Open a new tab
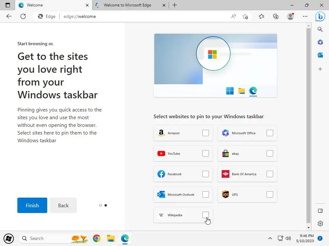The image size is (329, 246). tap(174, 5)
